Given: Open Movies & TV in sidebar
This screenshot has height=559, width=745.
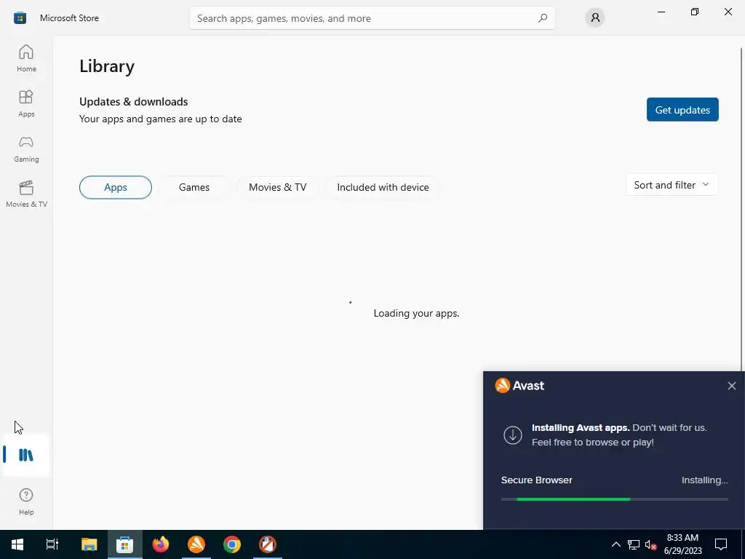Looking at the screenshot, I should (x=26, y=194).
